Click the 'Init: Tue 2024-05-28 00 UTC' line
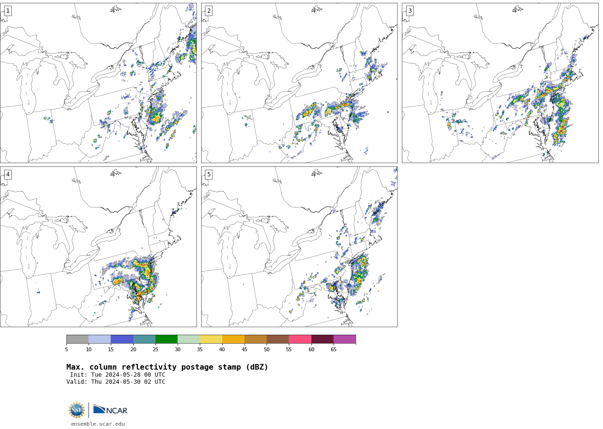This screenshot has width=603, height=429. (118, 375)
